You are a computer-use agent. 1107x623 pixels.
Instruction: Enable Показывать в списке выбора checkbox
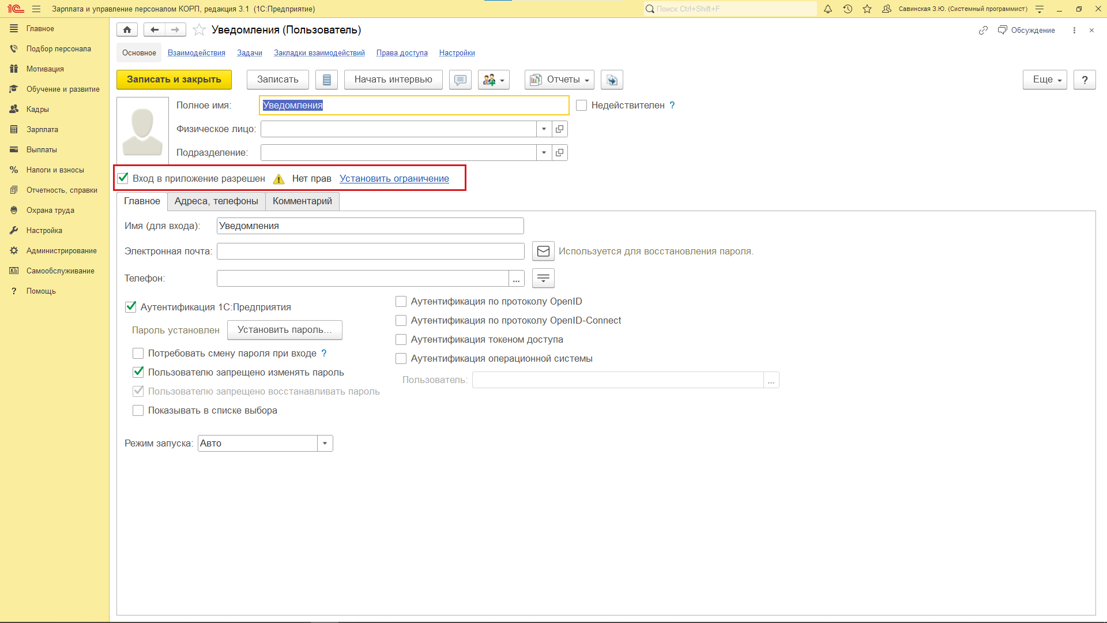tap(138, 410)
